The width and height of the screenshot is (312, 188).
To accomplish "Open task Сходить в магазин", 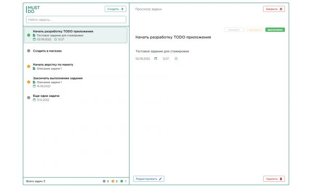I will click(x=75, y=51).
